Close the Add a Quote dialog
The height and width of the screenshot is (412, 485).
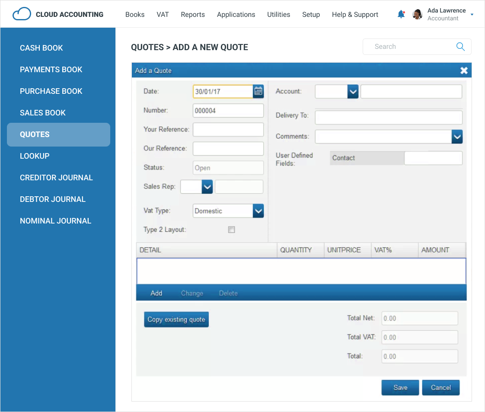464,70
